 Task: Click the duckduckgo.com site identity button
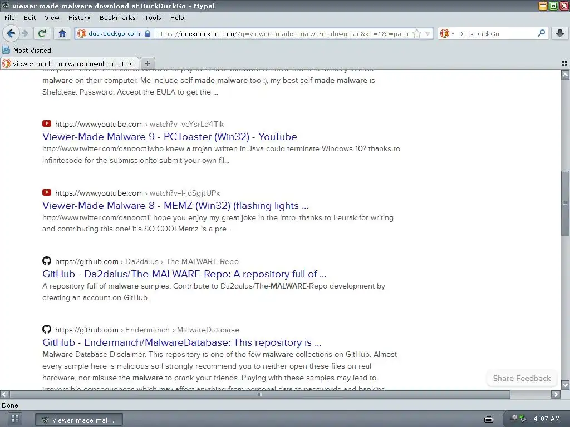coord(114,33)
